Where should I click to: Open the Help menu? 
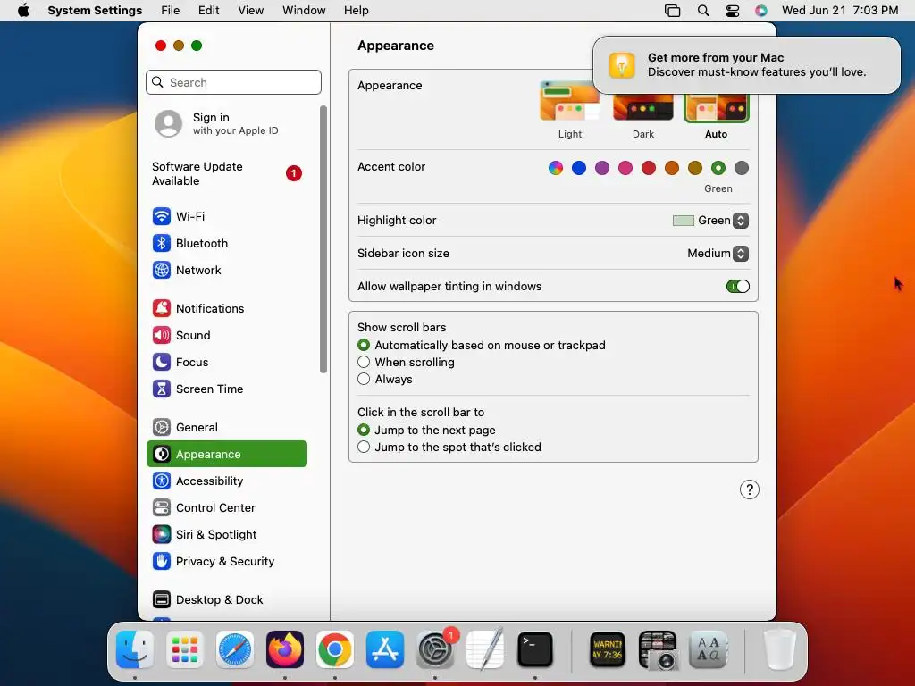(x=356, y=11)
